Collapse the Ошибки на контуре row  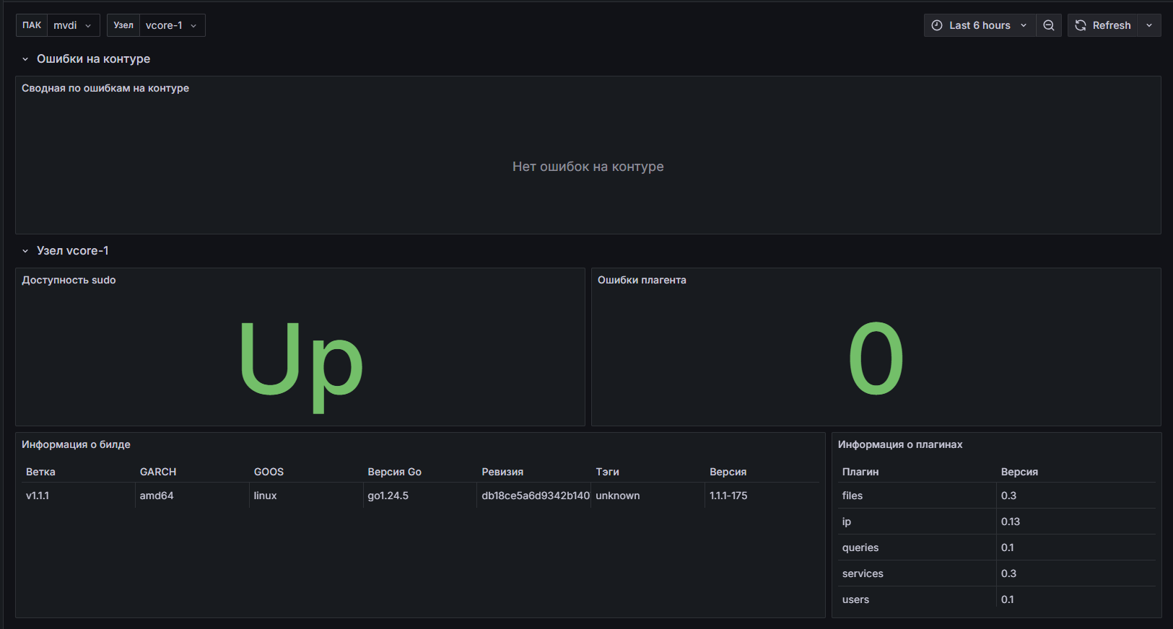(x=25, y=59)
